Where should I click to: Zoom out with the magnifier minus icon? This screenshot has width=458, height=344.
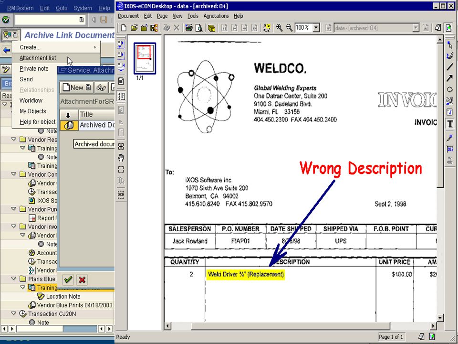point(289,28)
